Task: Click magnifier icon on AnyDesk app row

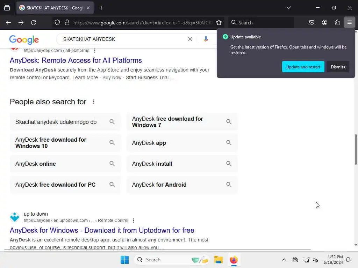Action: [x=229, y=143]
